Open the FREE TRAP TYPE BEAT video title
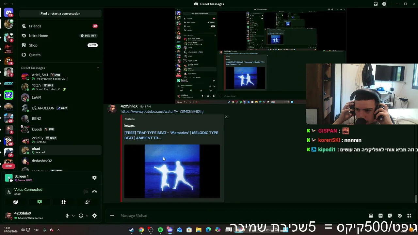Screen dimensions: 418x235 171,135
